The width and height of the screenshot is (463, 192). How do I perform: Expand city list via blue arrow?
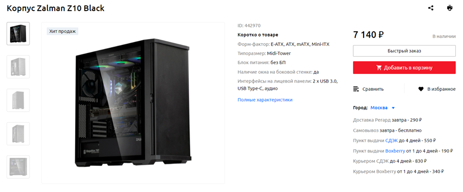point(393,108)
